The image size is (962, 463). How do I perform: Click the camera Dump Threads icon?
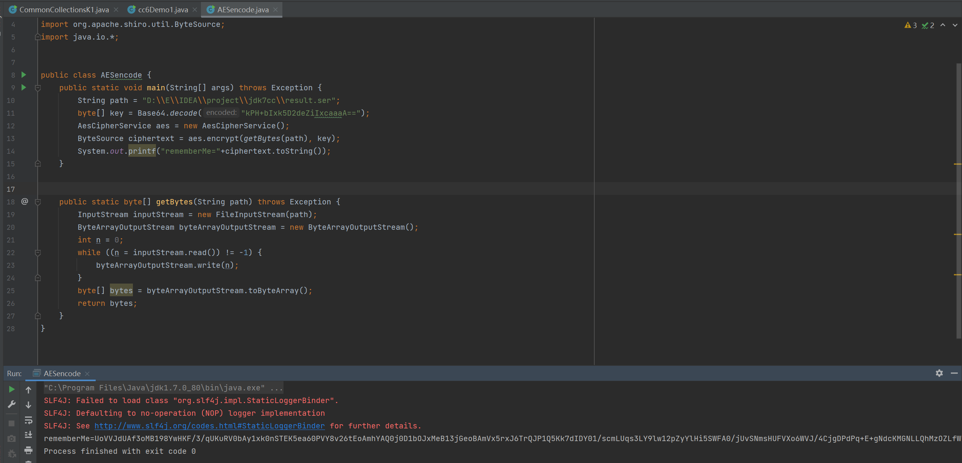12,438
